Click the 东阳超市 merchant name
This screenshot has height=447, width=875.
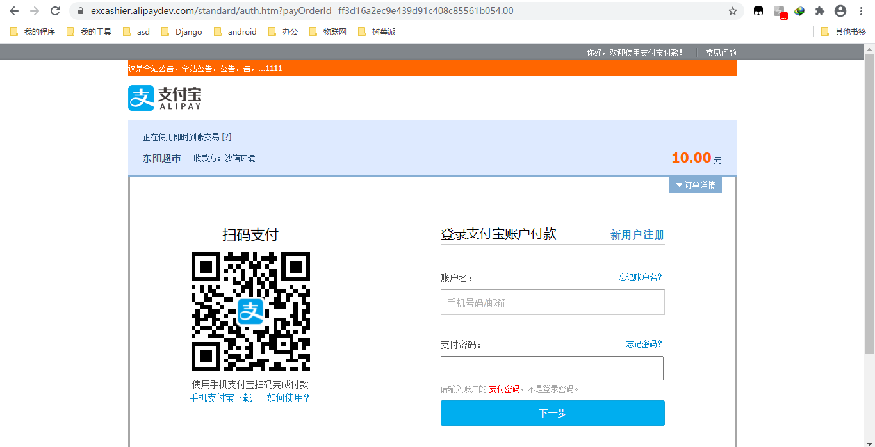coord(162,158)
